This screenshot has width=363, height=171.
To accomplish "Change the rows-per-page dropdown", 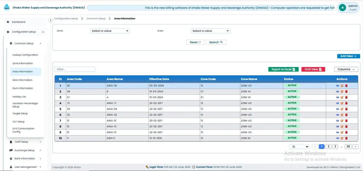I will click(x=299, y=147).
